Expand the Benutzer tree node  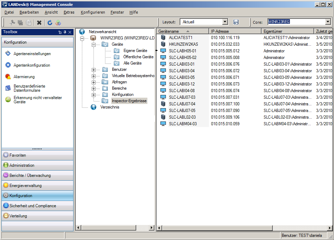(93, 70)
